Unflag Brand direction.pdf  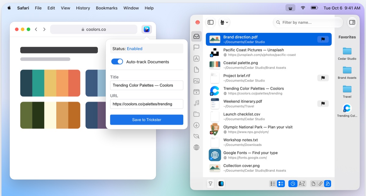323,39
